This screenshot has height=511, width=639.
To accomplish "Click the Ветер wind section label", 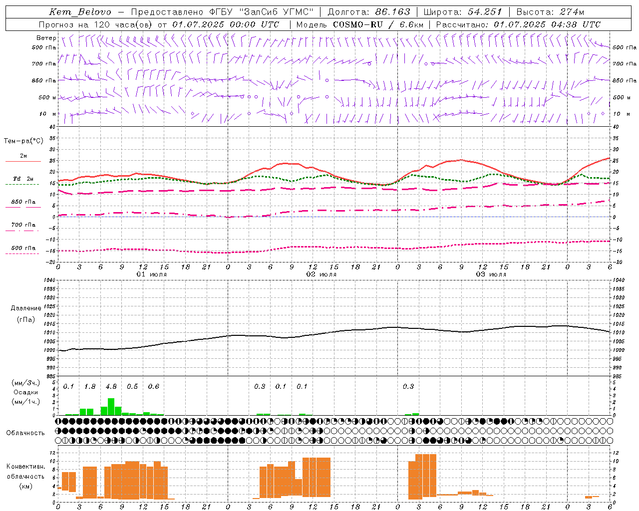I will tap(46, 38).
